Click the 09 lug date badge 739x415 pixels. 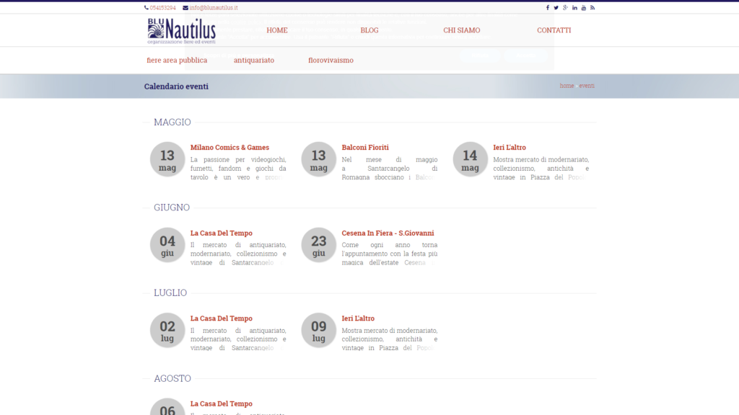click(x=318, y=330)
